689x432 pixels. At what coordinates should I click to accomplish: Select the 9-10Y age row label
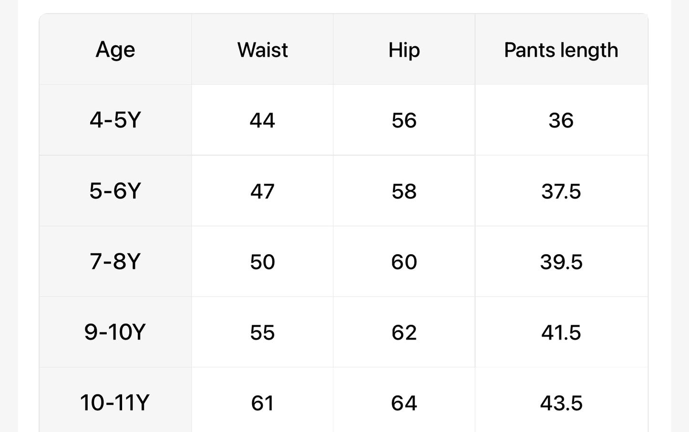pyautogui.click(x=115, y=332)
